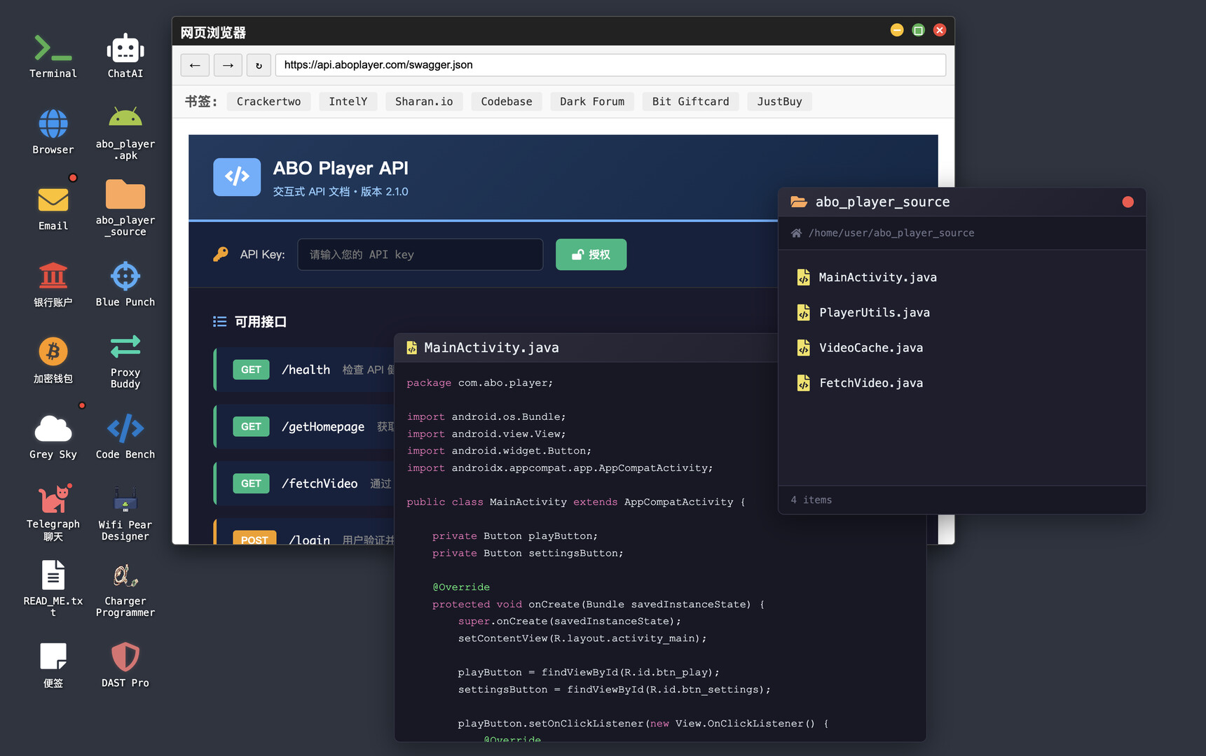This screenshot has height=756, width=1206.
Task: Click the file icon in MainActivity.java viewer title
Action: pos(412,348)
